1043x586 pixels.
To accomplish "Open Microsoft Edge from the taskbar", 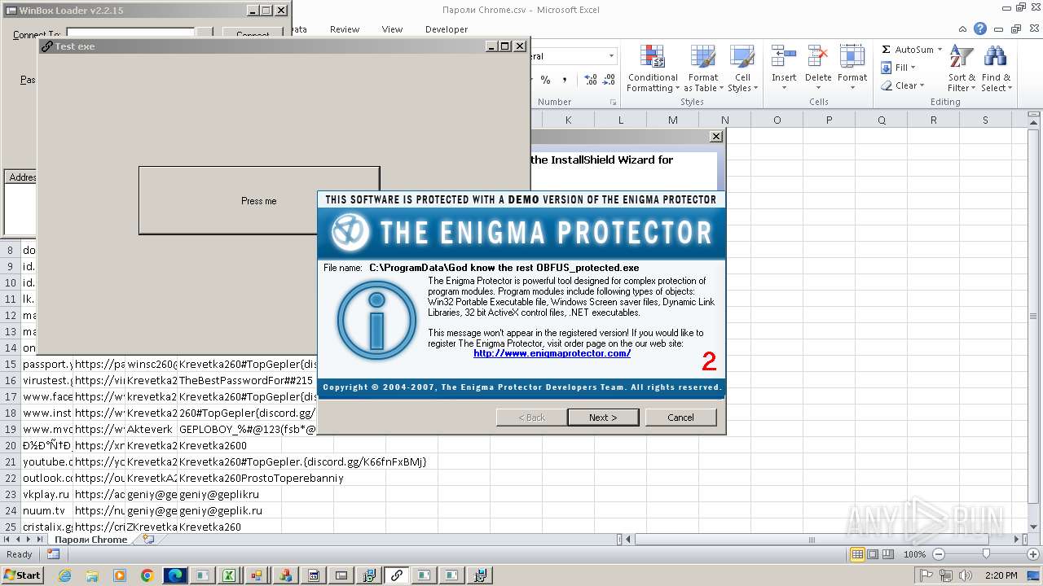I will [x=175, y=575].
